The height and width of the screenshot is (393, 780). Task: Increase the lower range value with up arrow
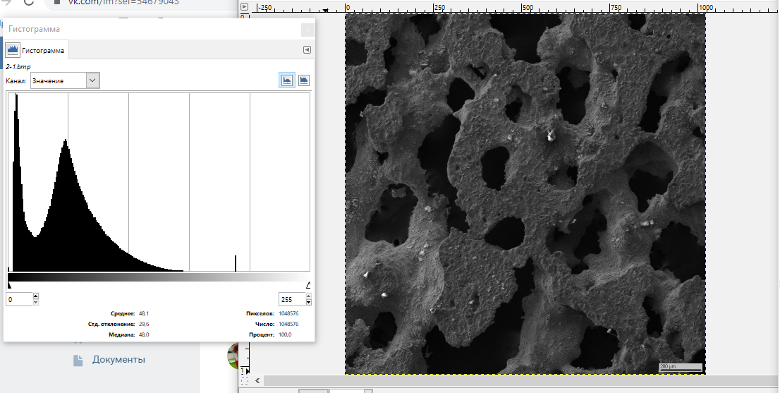coord(36,296)
